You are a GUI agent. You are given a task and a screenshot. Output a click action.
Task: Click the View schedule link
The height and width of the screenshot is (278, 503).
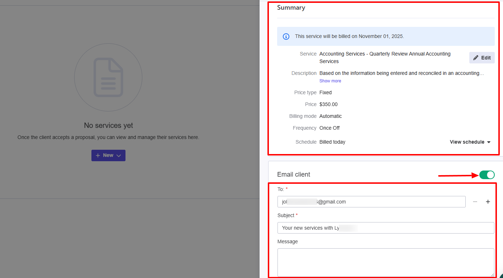click(x=467, y=142)
